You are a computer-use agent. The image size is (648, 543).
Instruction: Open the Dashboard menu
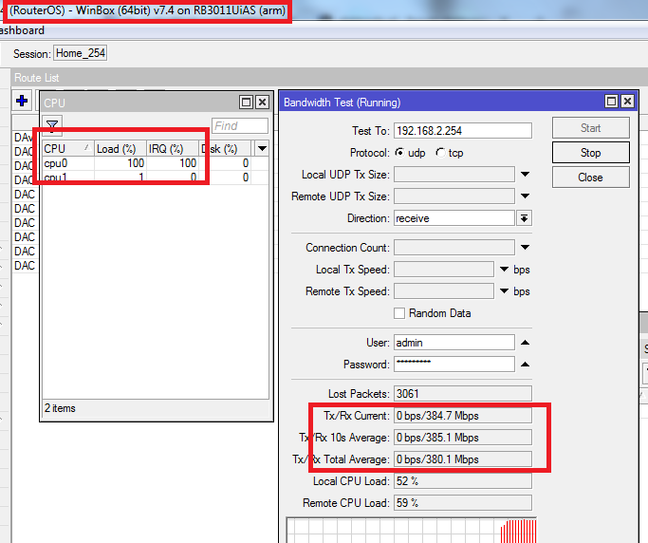tap(22, 30)
